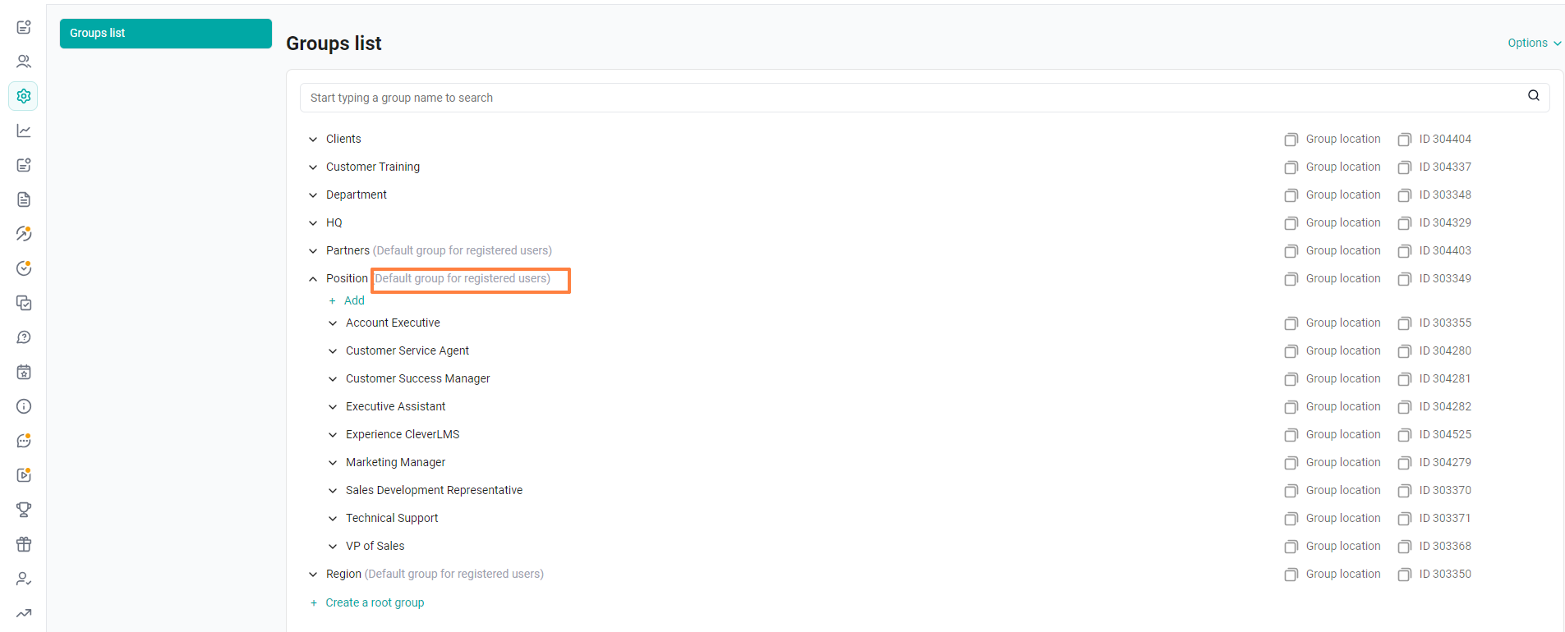Expand the HQ group chevron
Screen dimensions: 1565x632
pyautogui.click(x=313, y=223)
